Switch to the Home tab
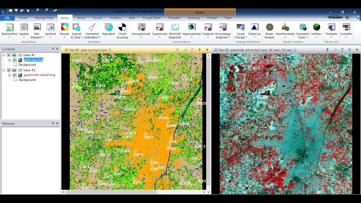This screenshot has width=361, height=203. click(23, 18)
